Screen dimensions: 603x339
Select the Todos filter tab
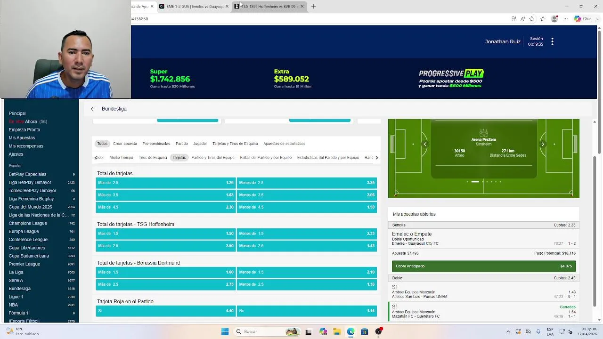pyautogui.click(x=102, y=144)
